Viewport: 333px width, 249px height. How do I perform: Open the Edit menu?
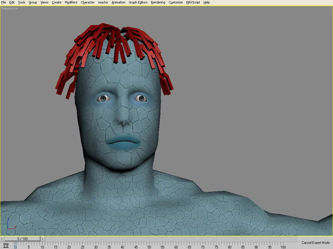click(x=12, y=2)
